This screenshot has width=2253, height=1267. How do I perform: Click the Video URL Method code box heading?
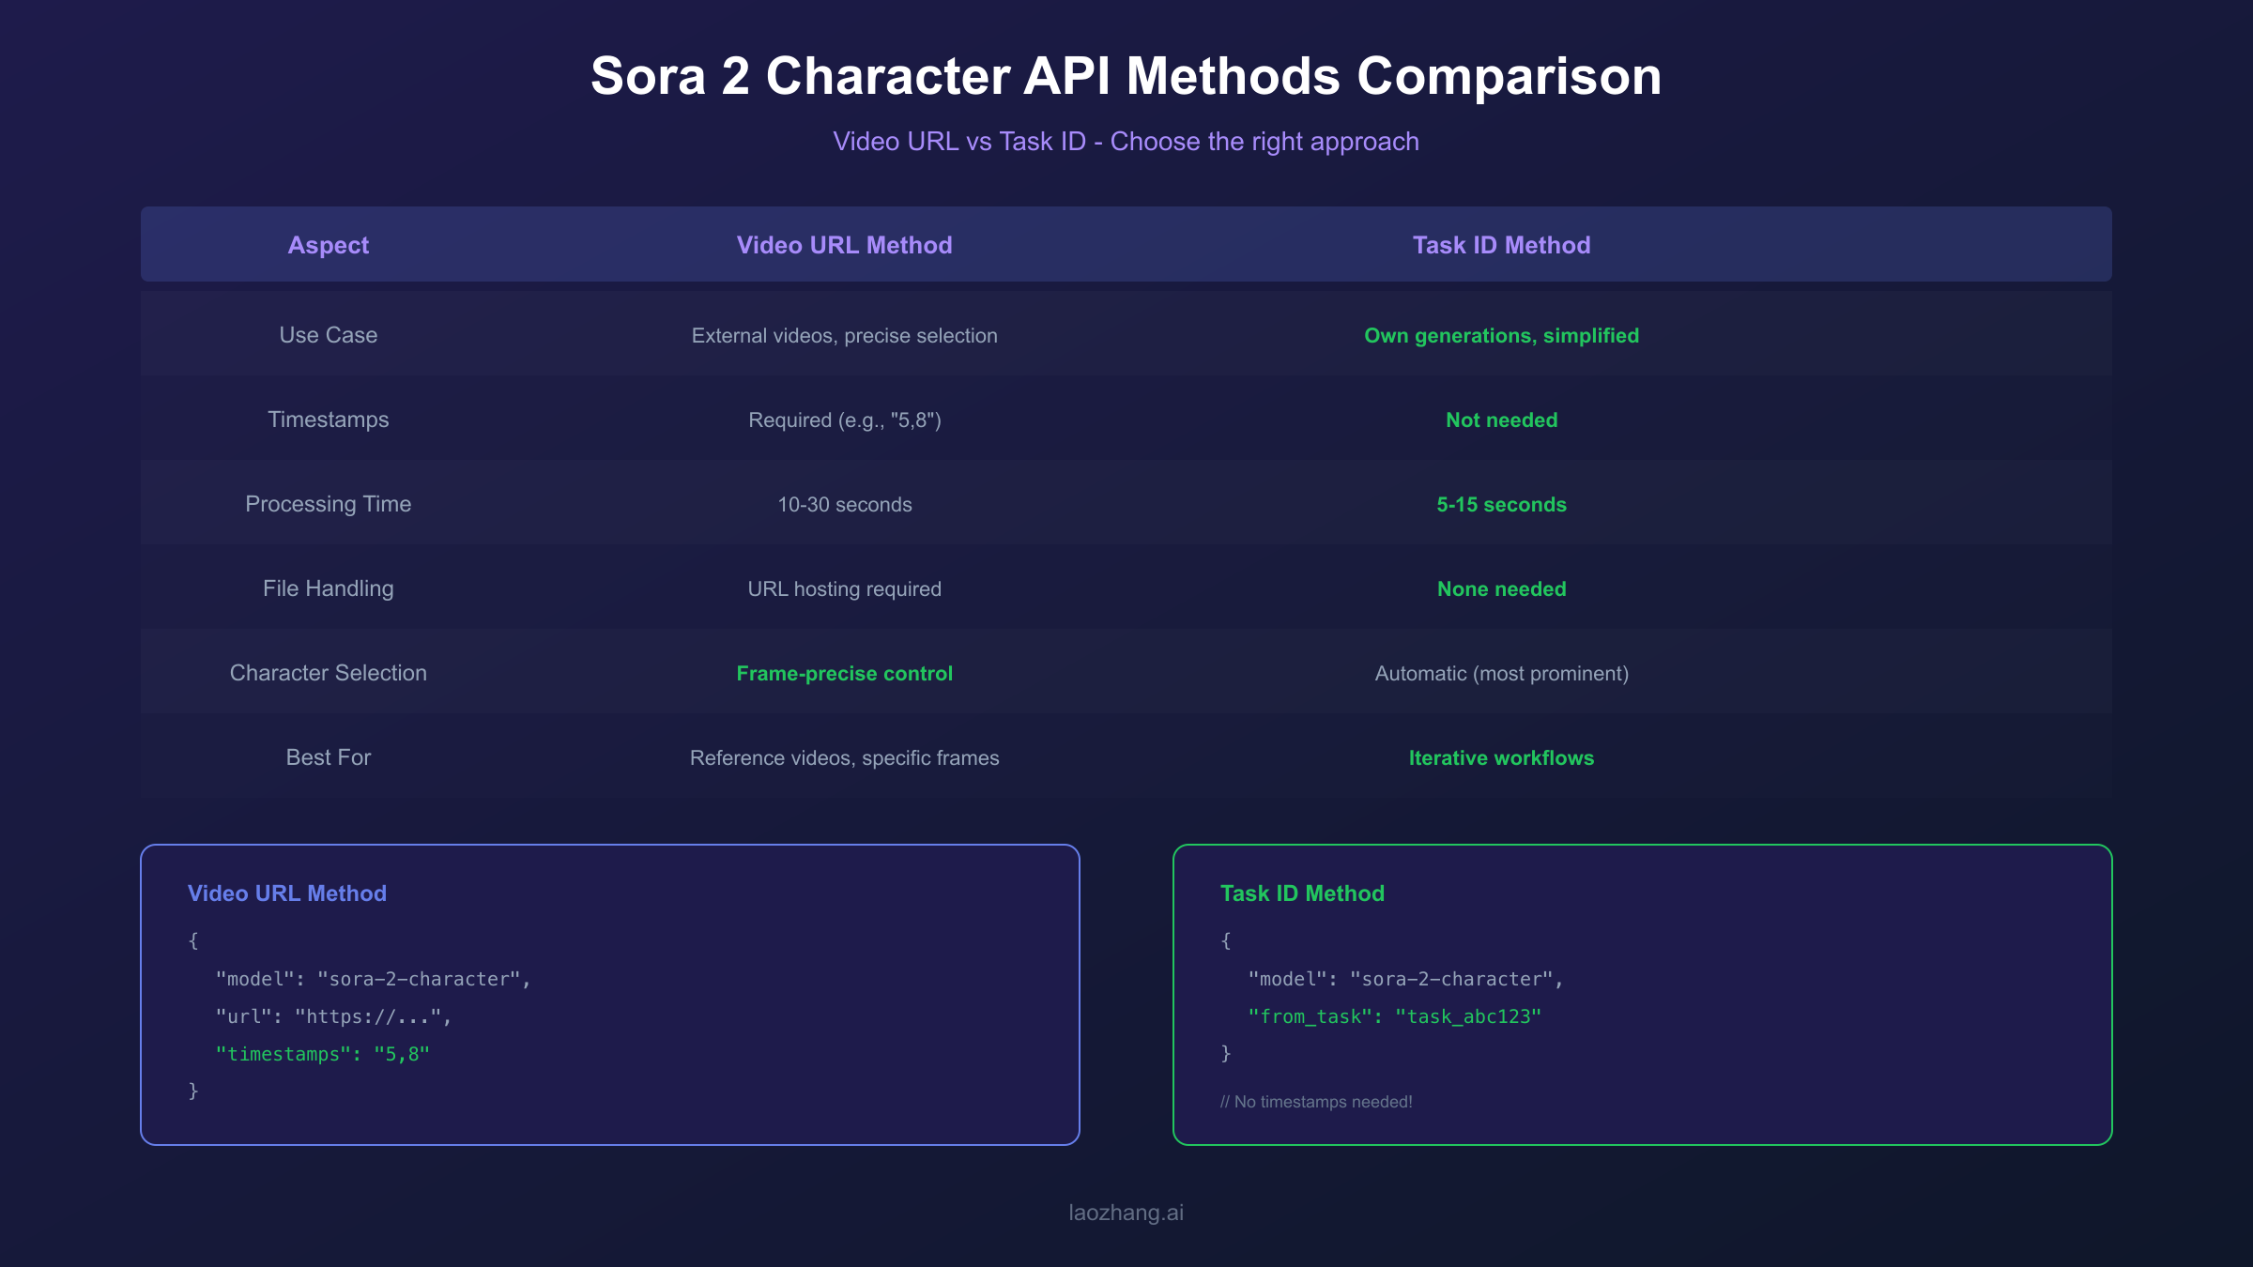click(286, 893)
